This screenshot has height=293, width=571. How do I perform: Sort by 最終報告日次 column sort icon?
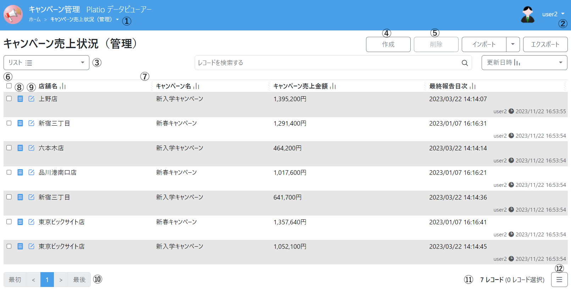click(472, 86)
